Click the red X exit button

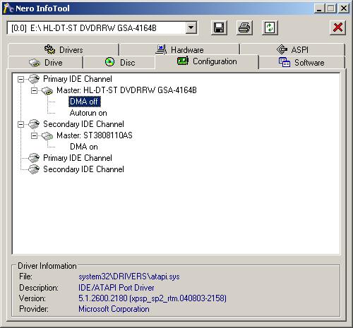click(337, 28)
